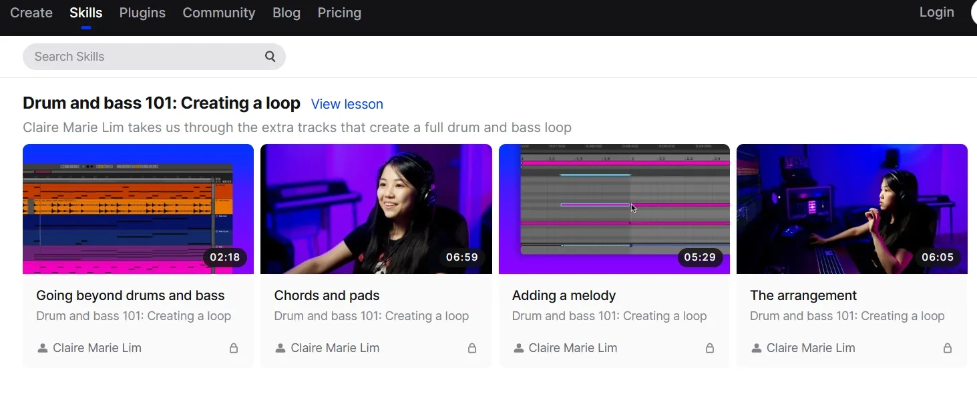Click lock icon on Going beyond drums and bass card
977x400 pixels.
click(234, 348)
